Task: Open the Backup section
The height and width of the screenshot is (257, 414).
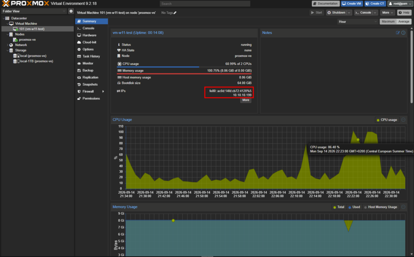Action: coord(88,70)
